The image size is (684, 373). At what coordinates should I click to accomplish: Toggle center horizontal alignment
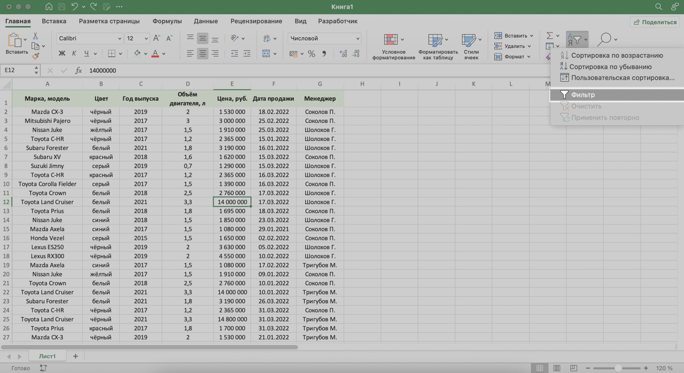[x=203, y=54]
